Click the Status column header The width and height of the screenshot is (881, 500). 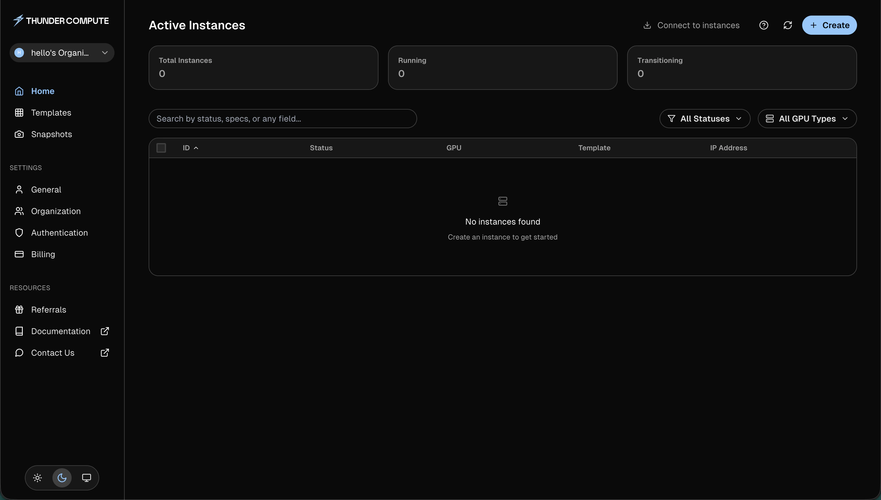pos(321,148)
